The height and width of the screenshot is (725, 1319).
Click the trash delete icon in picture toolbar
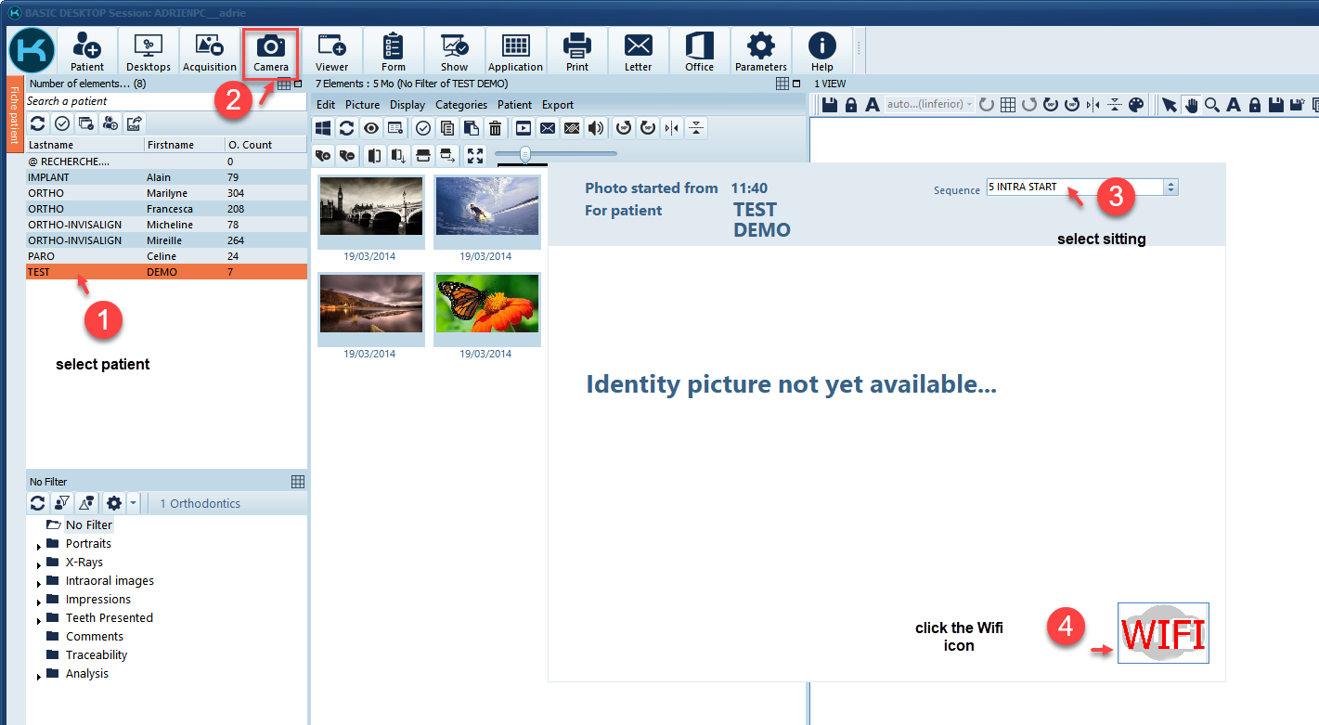[x=496, y=128]
